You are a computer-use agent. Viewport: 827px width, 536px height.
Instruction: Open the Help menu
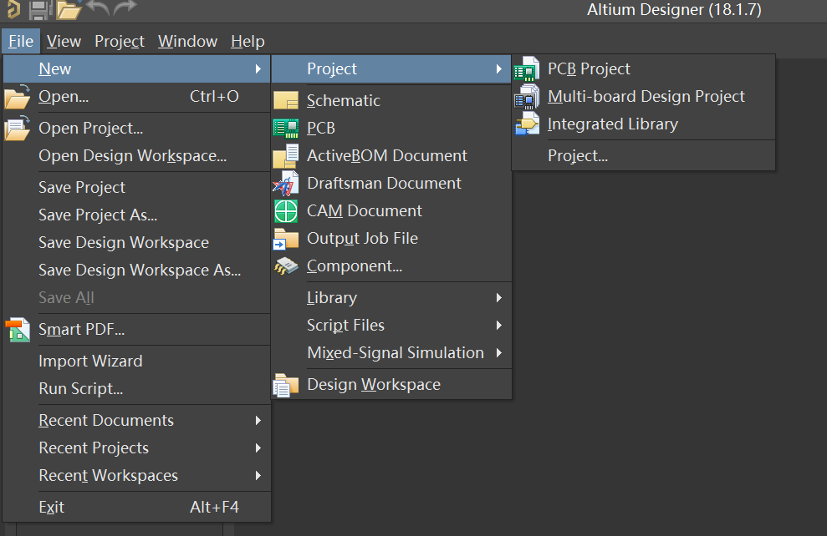[248, 41]
